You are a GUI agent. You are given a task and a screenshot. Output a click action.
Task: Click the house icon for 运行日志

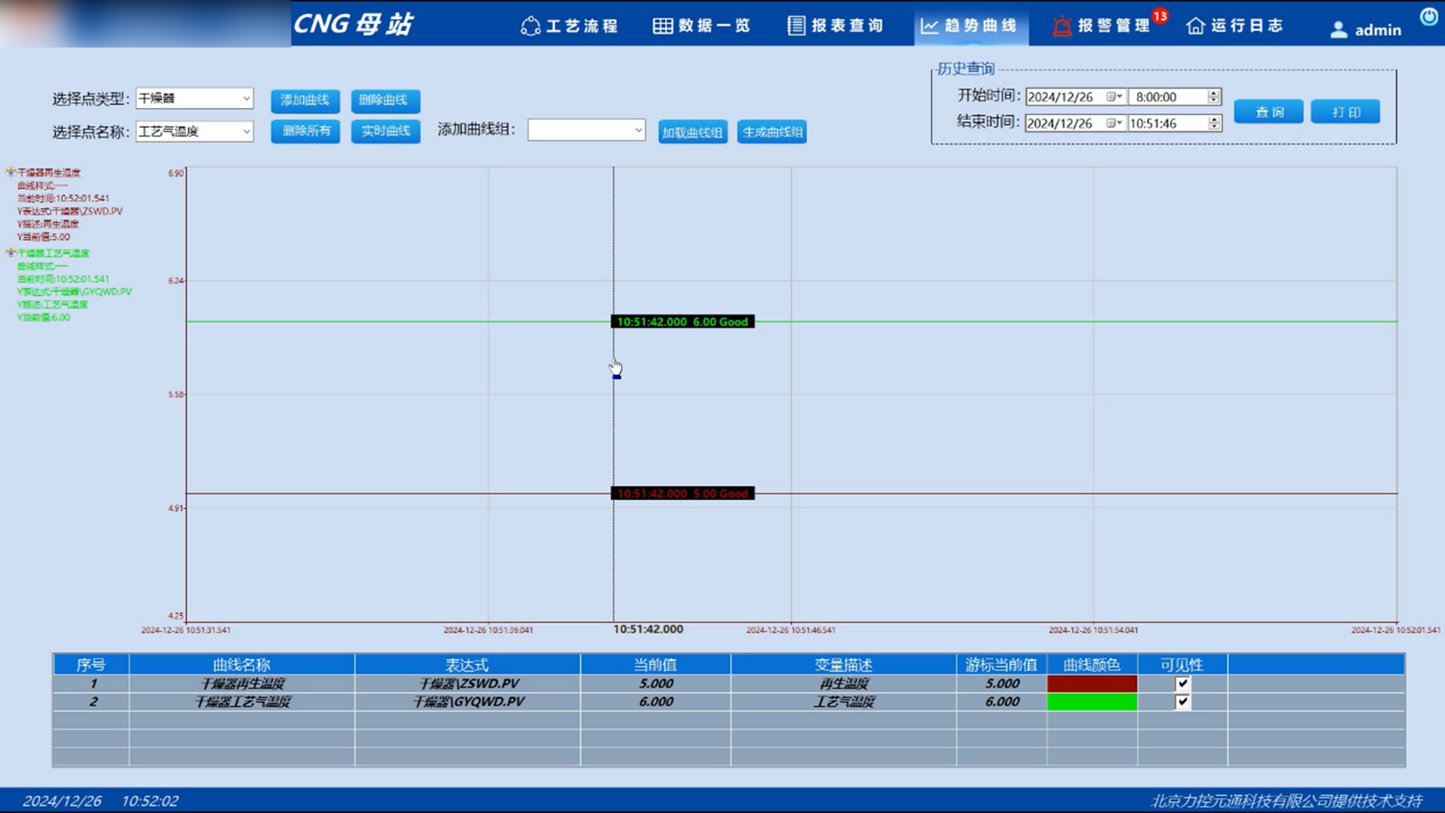(1195, 26)
